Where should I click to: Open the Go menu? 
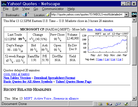[36, 9]
